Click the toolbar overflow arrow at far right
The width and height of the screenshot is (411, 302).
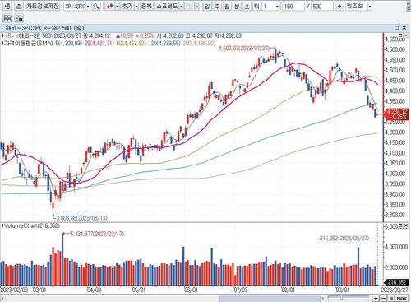tap(409, 7)
